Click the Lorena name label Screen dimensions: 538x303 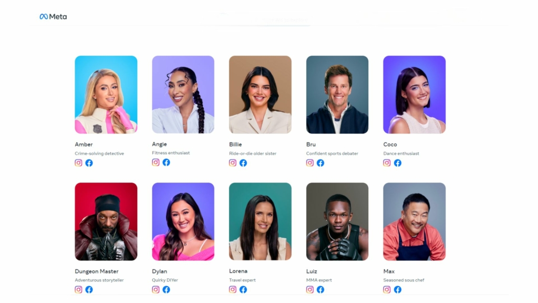[x=238, y=271]
